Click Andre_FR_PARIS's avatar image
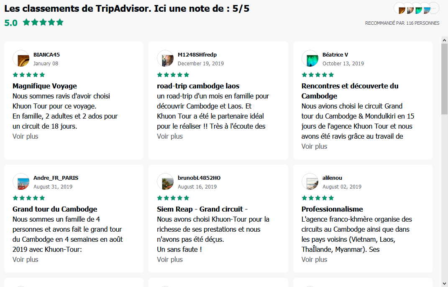This screenshot has width=448, height=287. pos(21,182)
